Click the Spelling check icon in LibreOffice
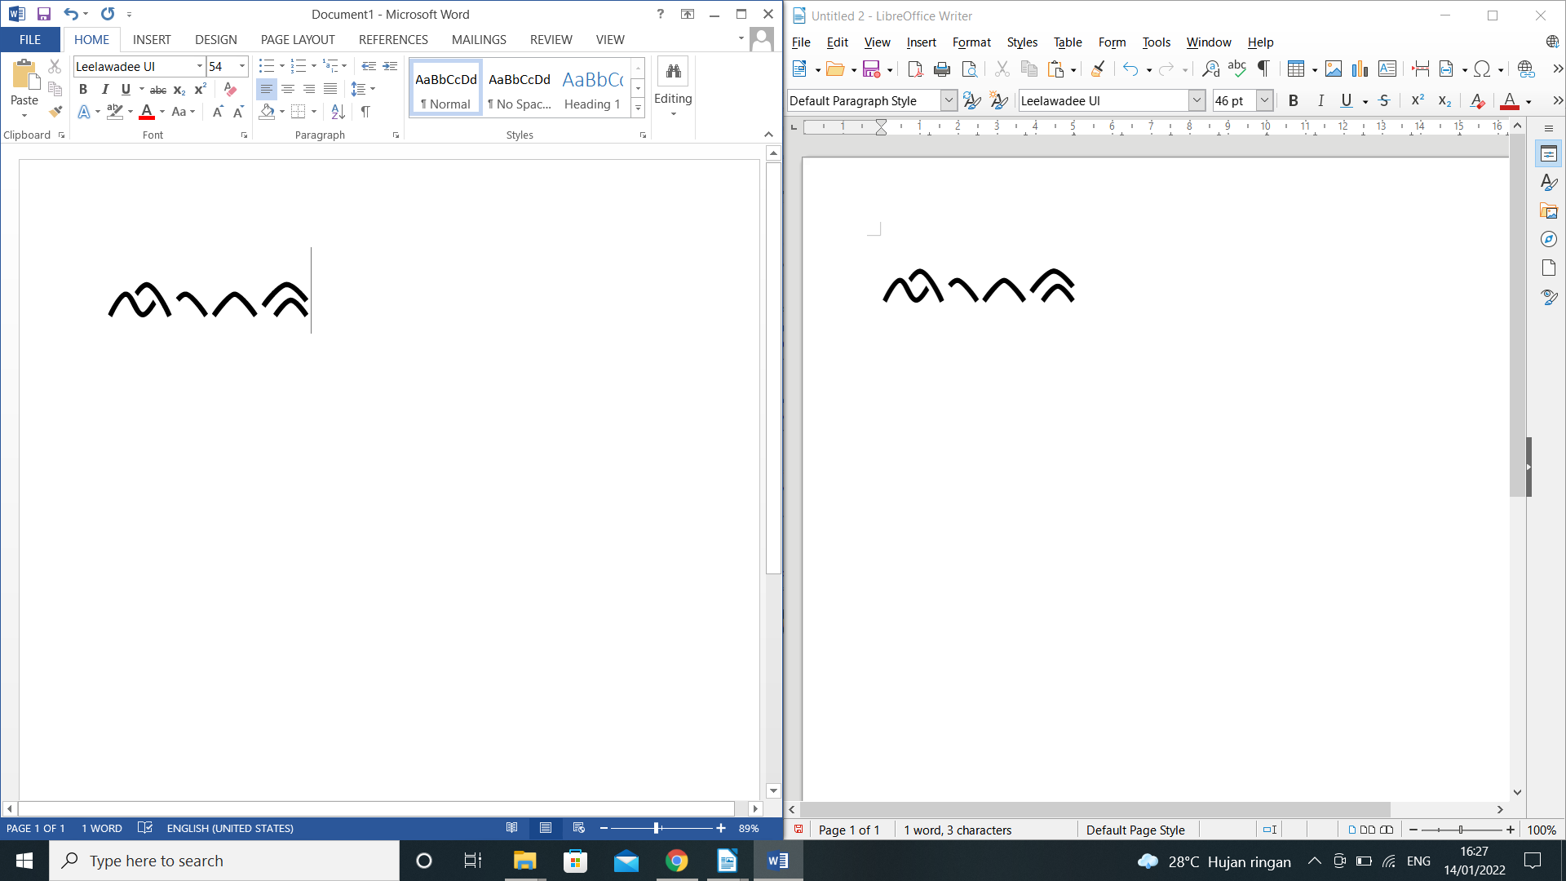The height and width of the screenshot is (881, 1566). tap(1237, 69)
